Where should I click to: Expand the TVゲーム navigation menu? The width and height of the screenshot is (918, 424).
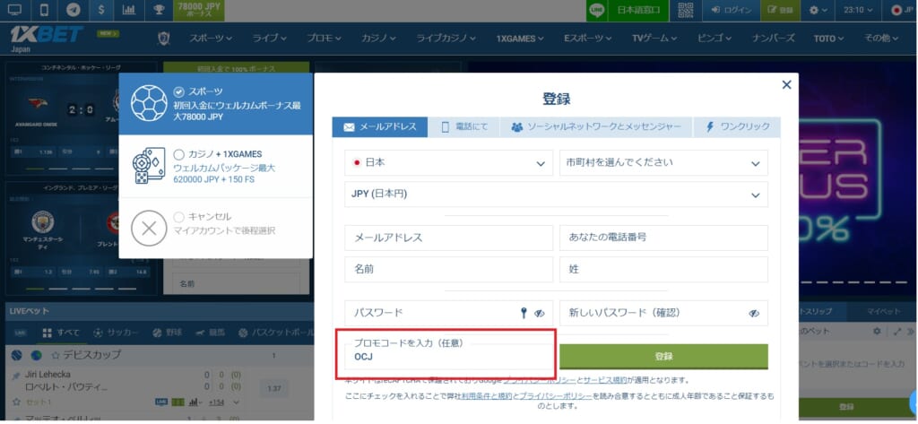pos(655,38)
